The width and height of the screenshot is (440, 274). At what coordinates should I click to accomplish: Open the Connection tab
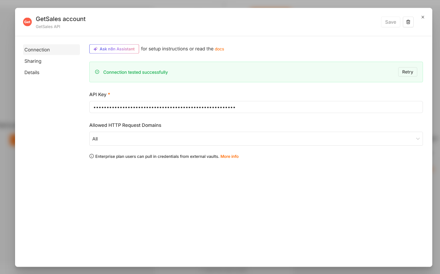[51, 50]
